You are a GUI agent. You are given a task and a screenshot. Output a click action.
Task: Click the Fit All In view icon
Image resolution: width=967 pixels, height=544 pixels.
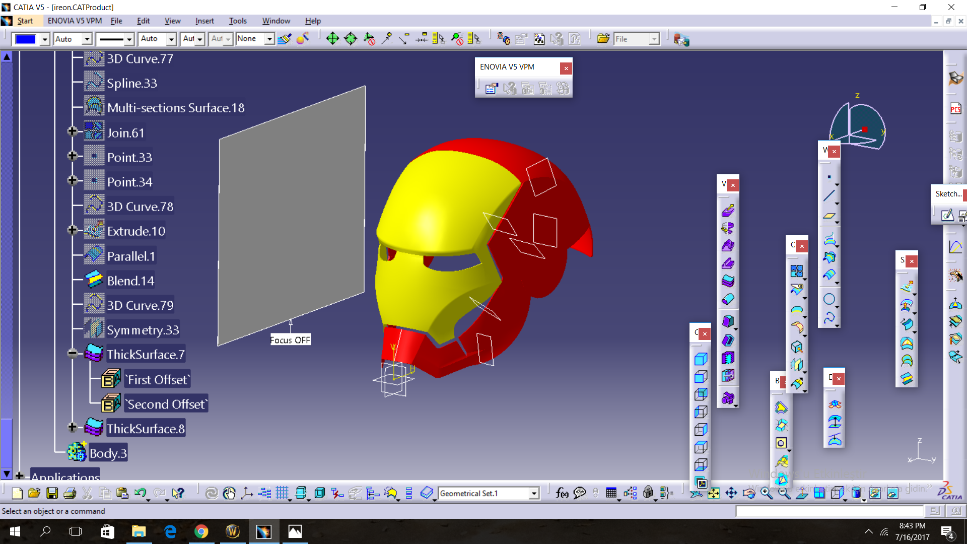714,493
